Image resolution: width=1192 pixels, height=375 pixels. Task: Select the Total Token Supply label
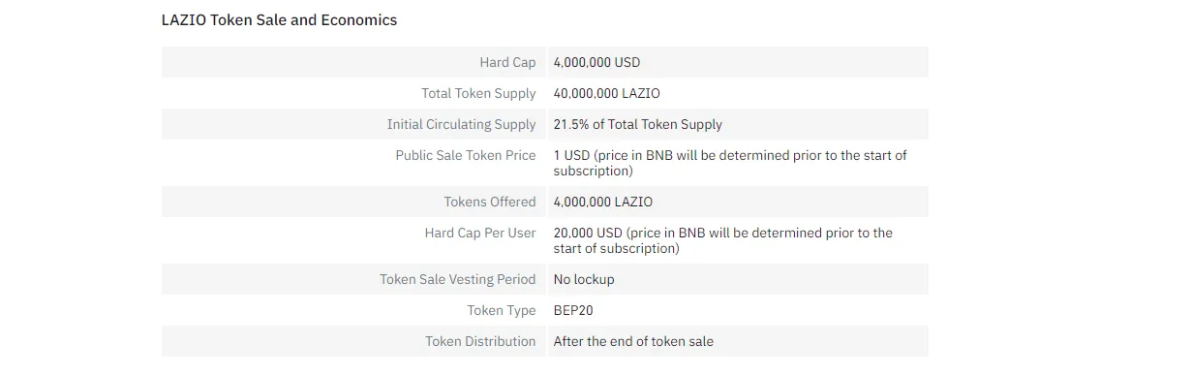pyautogui.click(x=478, y=93)
